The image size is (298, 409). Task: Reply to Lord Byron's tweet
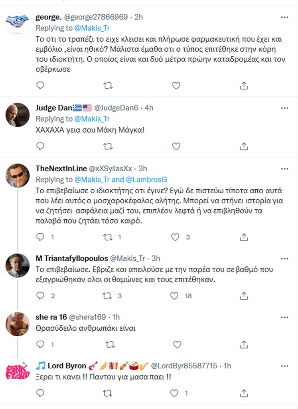click(40, 393)
